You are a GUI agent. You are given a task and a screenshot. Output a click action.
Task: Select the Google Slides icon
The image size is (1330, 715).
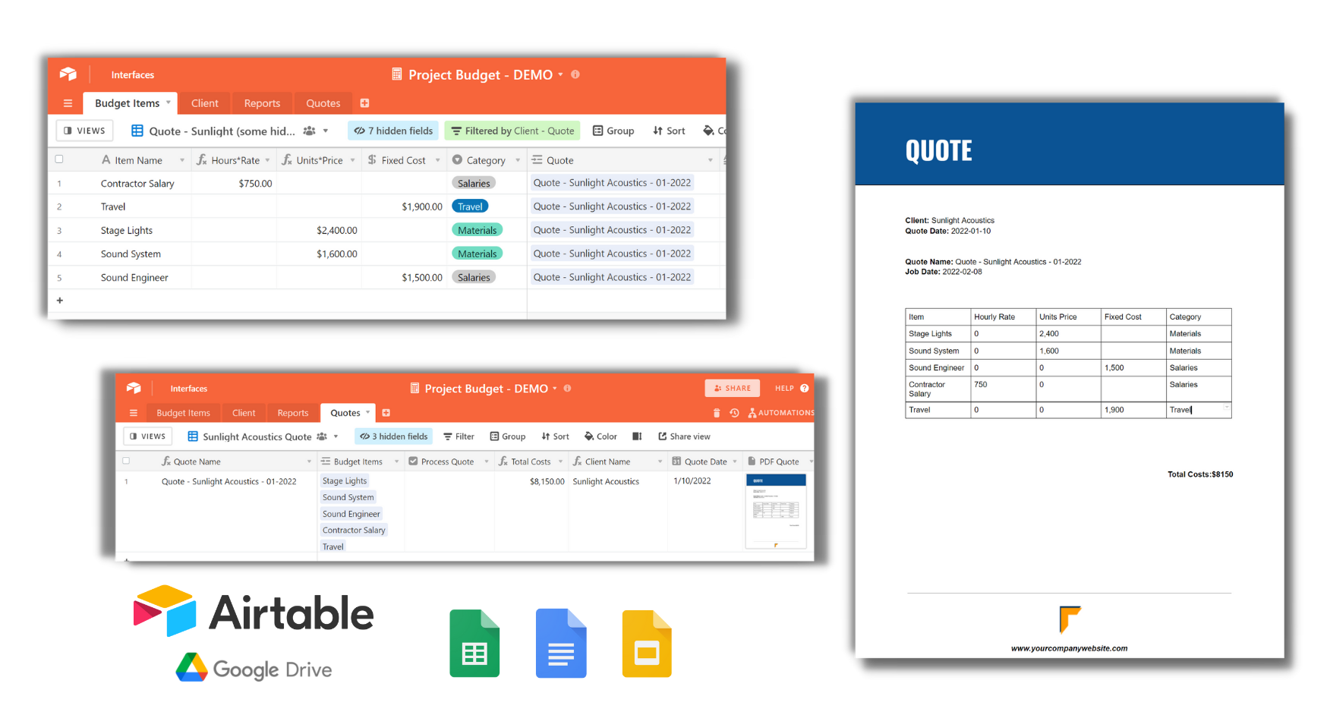646,643
